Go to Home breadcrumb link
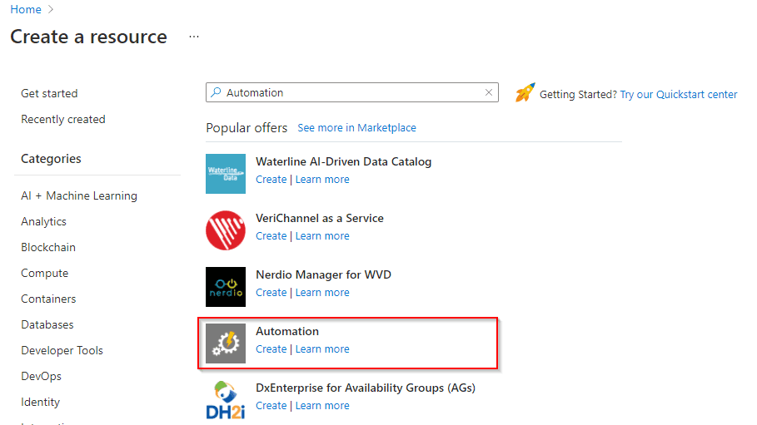 click(x=26, y=10)
